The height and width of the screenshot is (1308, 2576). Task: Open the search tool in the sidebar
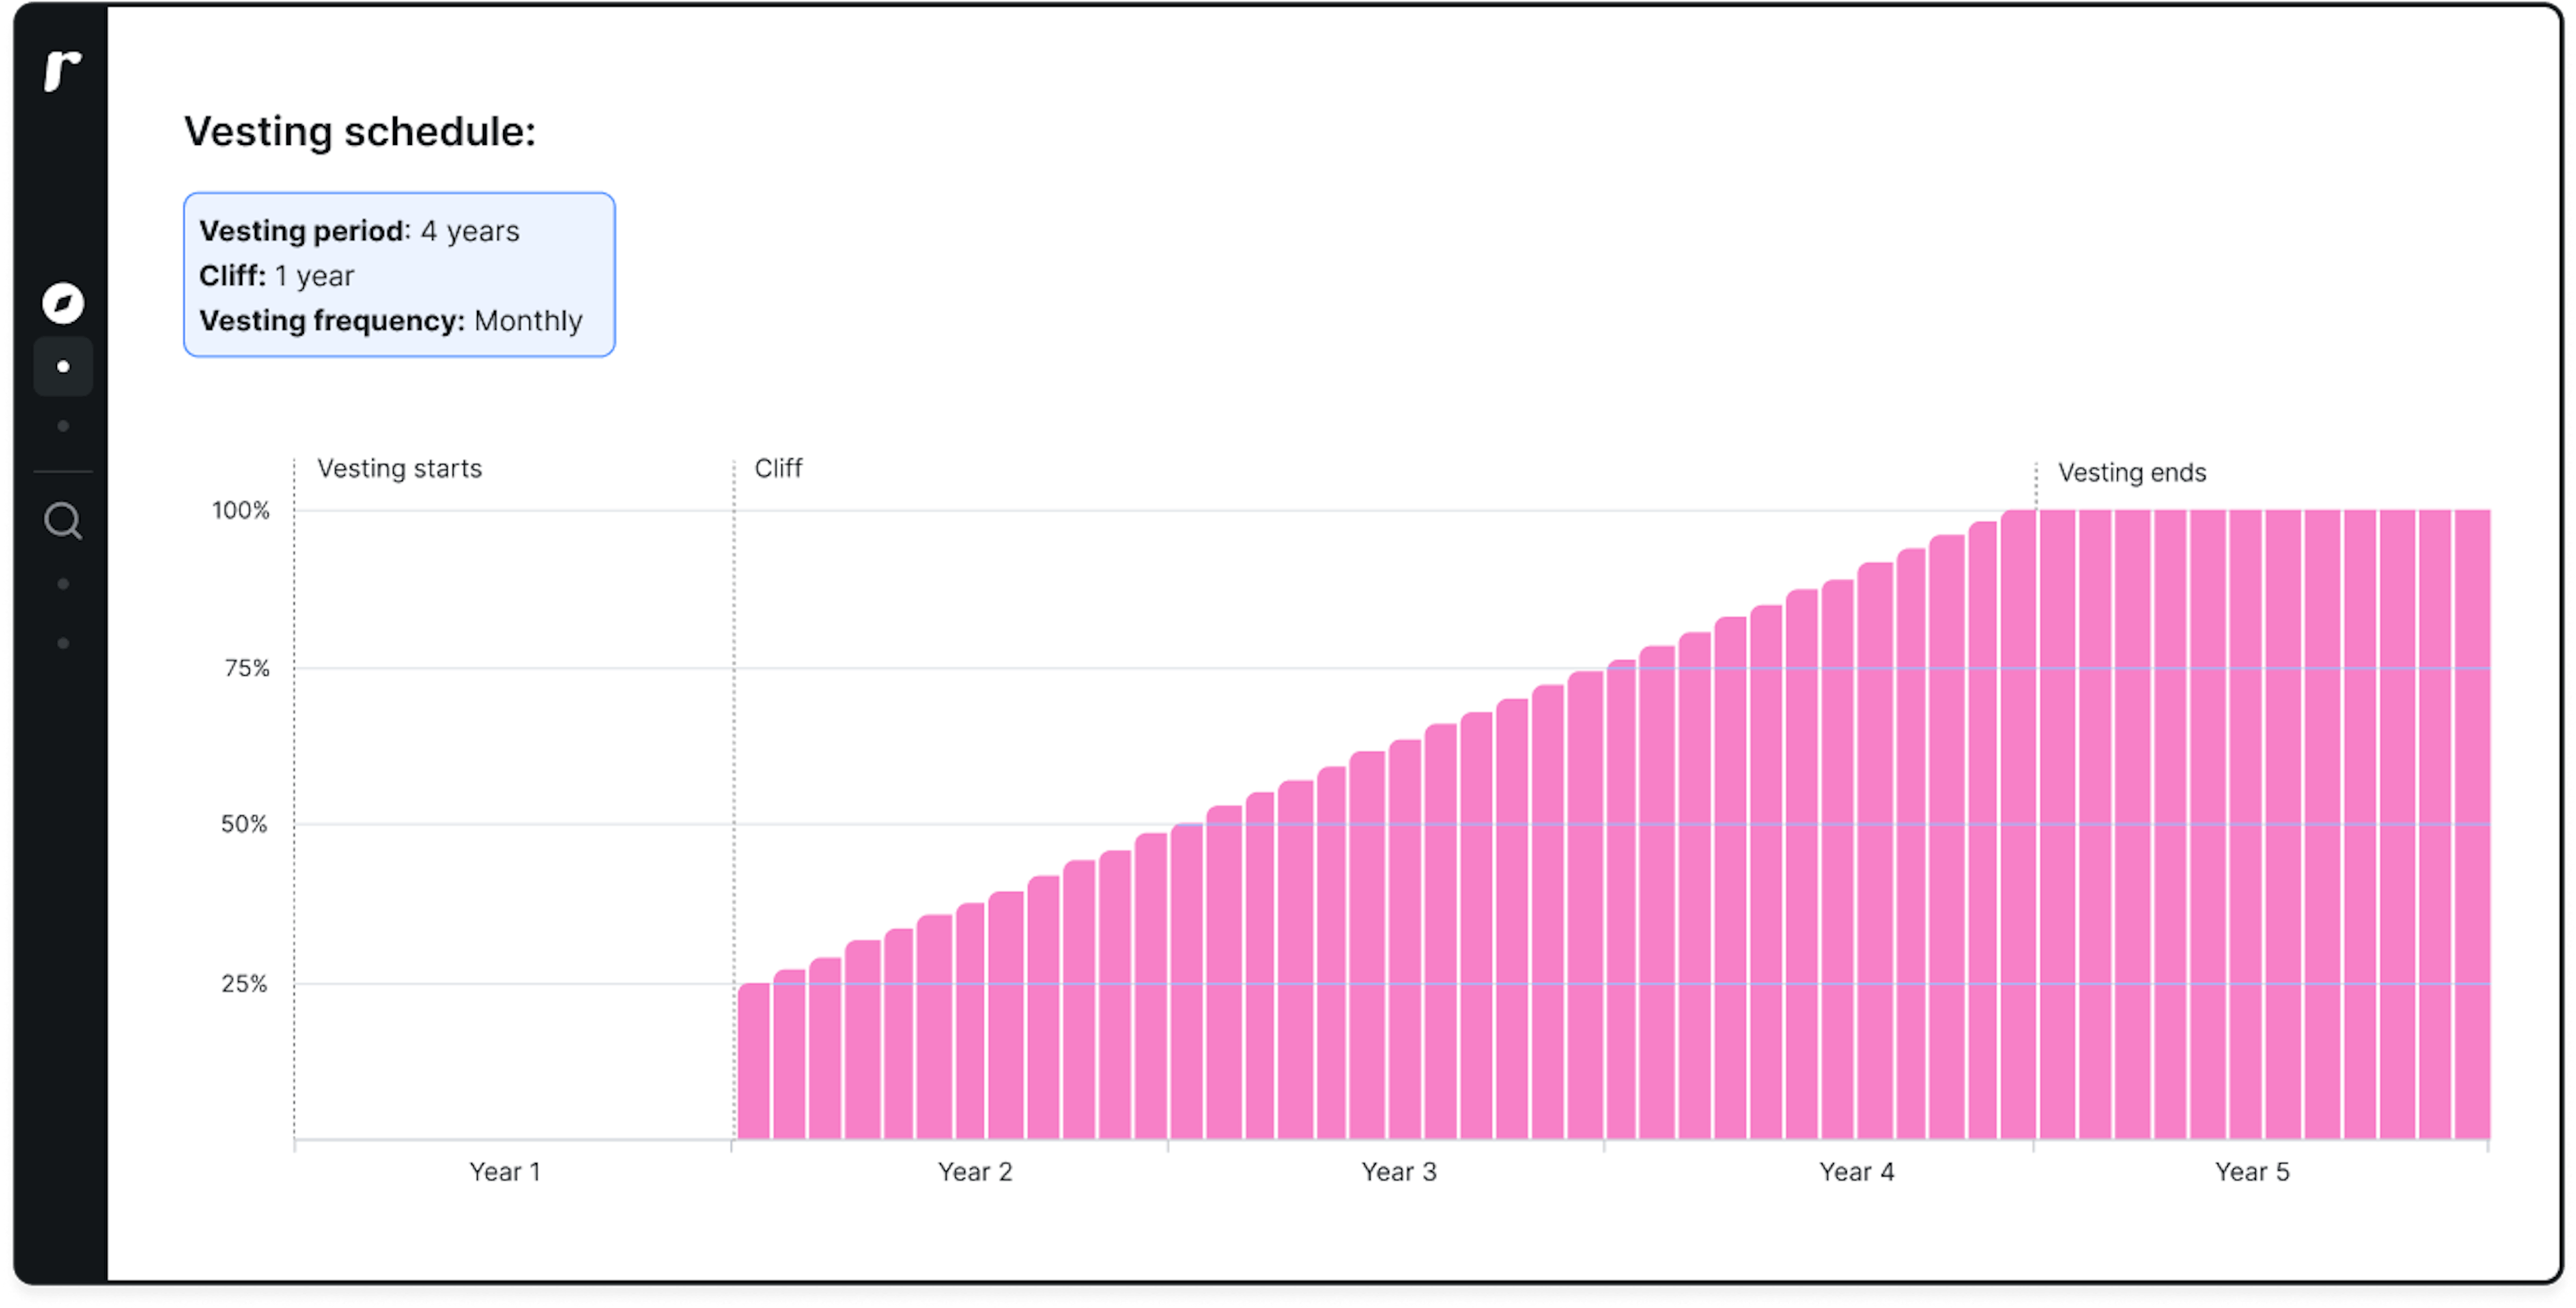click(x=63, y=520)
